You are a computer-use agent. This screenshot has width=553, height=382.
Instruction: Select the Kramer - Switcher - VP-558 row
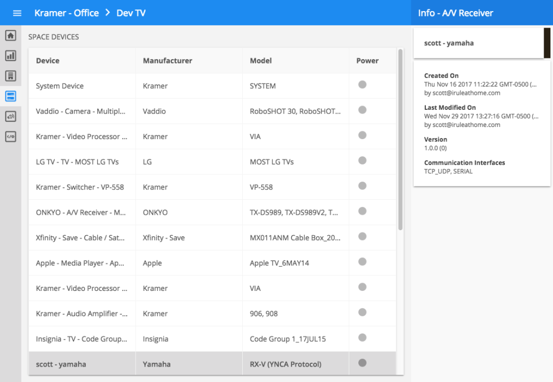[80, 187]
